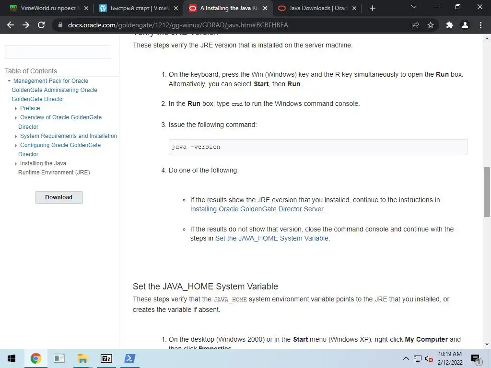Open System Requirements and Installation link
491x368 pixels.
(69, 136)
